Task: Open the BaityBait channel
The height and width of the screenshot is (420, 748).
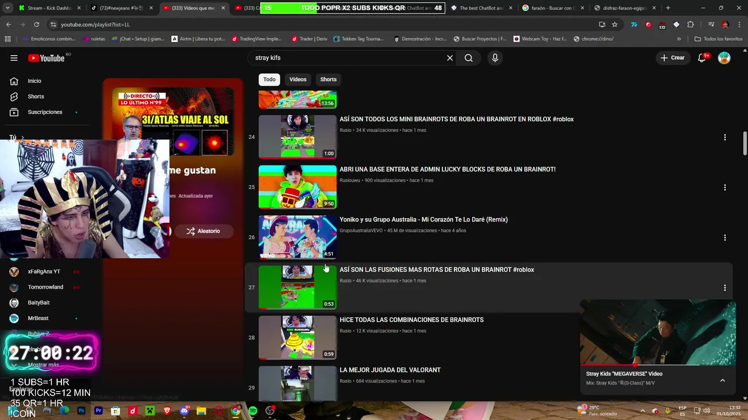Action: (39, 303)
